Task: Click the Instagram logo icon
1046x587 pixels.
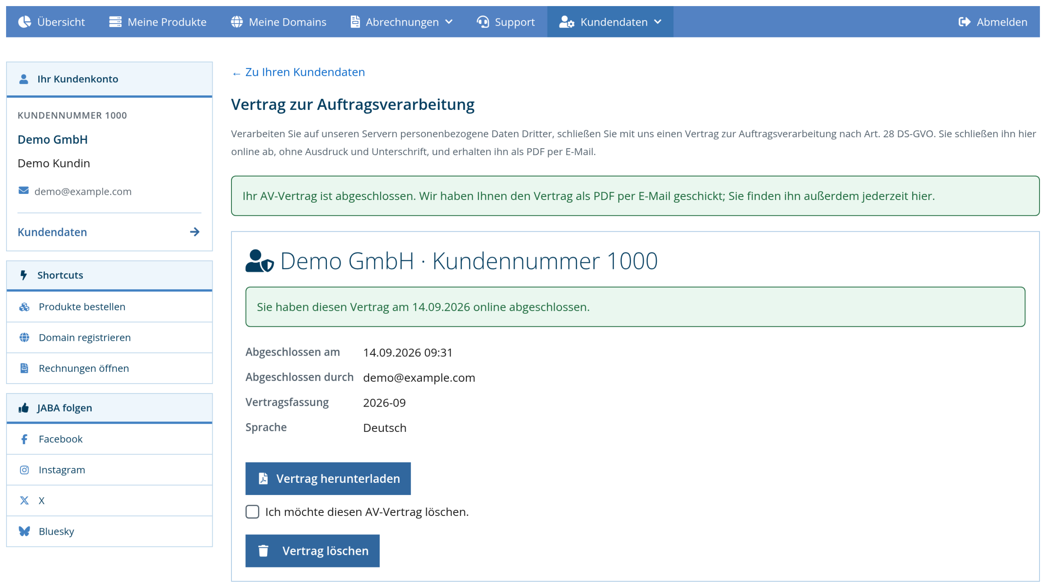Action: 24,470
